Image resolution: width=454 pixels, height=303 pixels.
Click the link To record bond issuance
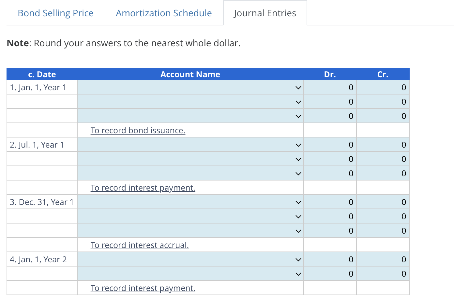138,130
